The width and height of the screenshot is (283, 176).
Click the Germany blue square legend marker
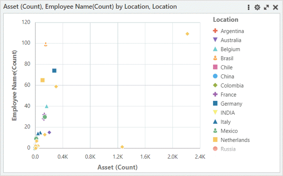pos(215,103)
